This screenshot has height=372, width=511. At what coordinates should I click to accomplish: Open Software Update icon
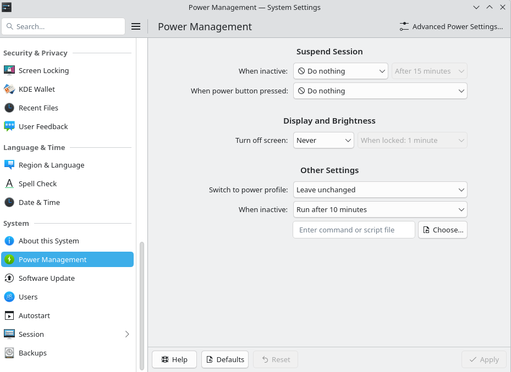(x=9, y=278)
